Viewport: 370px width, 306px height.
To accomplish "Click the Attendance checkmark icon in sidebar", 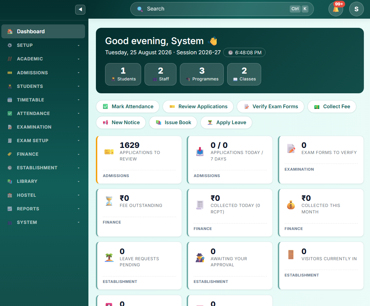I will (10, 113).
